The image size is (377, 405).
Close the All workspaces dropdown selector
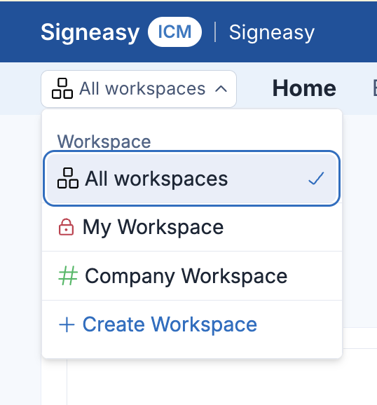point(139,89)
